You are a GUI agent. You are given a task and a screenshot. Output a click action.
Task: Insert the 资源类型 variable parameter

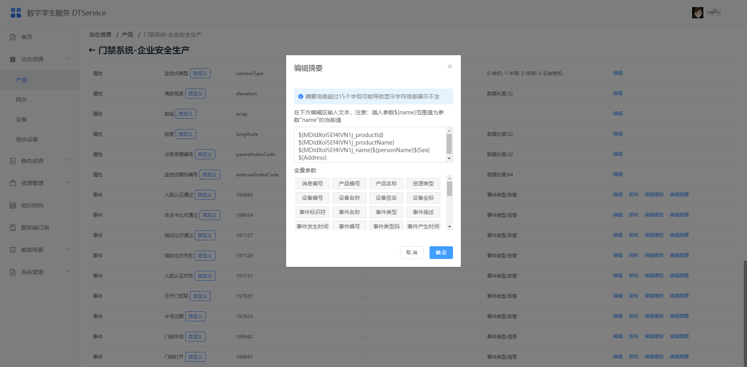tap(423, 183)
